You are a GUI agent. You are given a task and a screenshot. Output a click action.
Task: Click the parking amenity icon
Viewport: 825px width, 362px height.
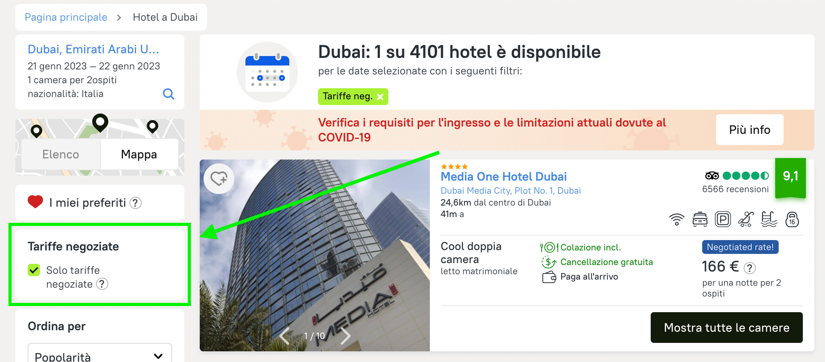(723, 219)
